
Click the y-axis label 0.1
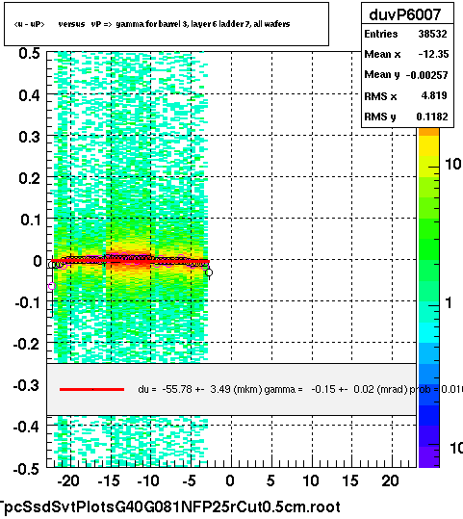pos(30,220)
